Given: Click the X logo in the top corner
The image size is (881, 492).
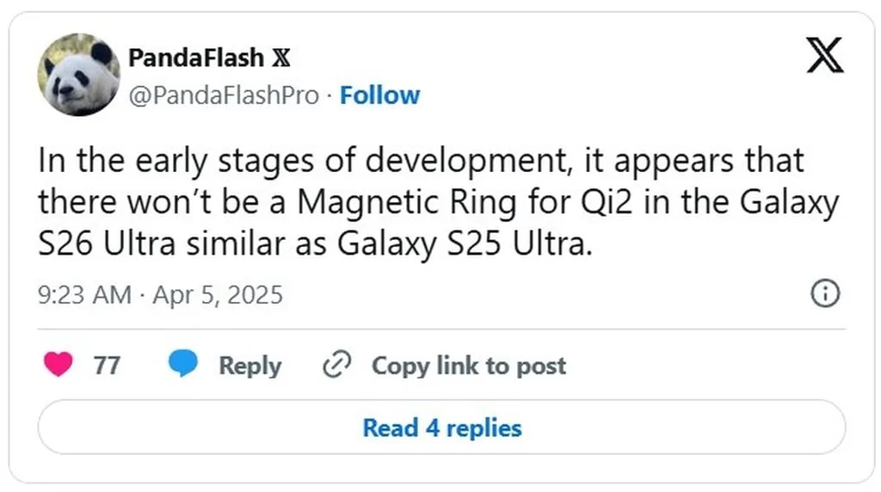Looking at the screenshot, I should (824, 58).
